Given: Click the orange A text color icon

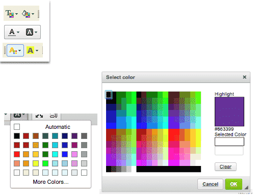Looking at the screenshot, I should point(13,50).
